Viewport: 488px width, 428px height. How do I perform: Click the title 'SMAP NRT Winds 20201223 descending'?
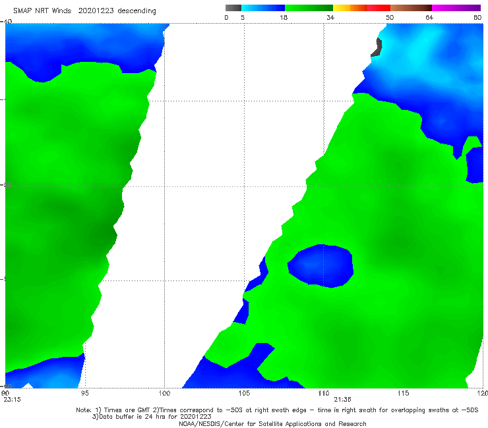coord(84,11)
